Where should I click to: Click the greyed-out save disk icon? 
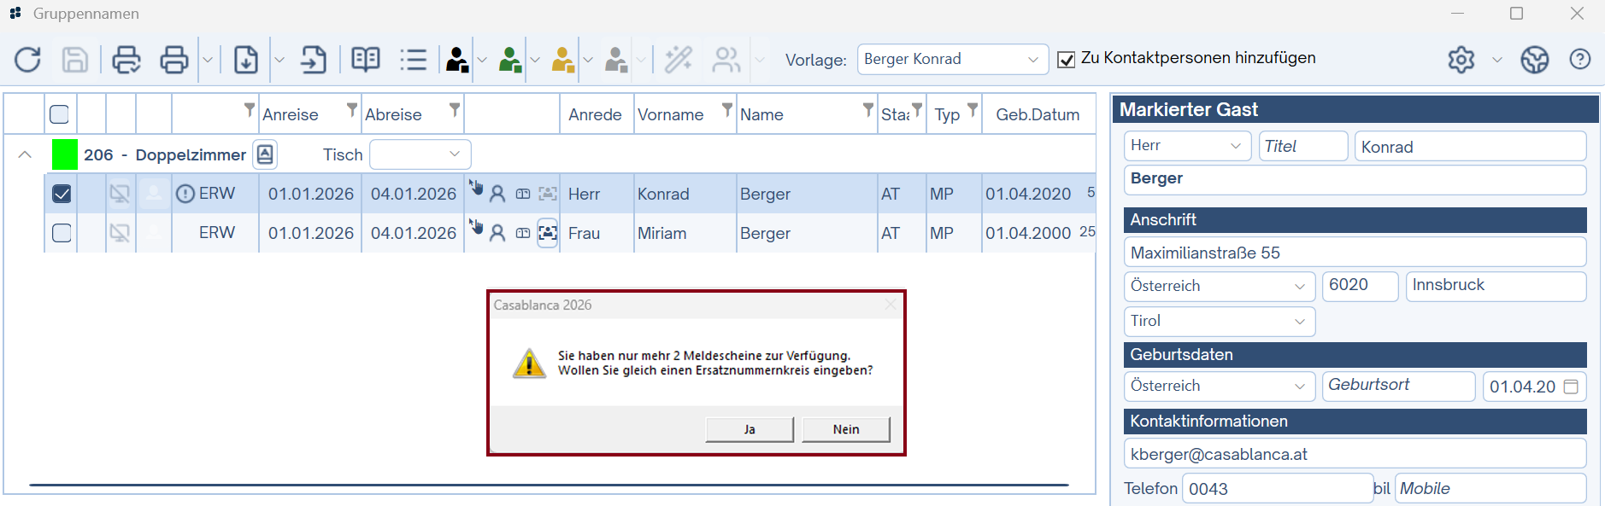[75, 60]
